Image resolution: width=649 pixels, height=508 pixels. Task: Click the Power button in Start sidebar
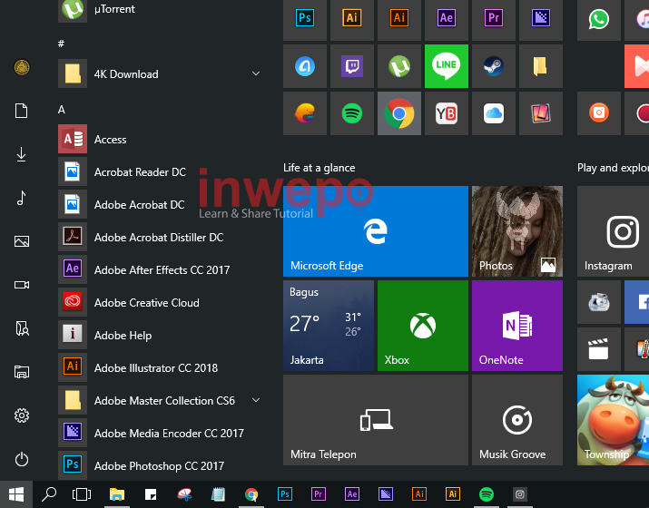click(x=22, y=460)
